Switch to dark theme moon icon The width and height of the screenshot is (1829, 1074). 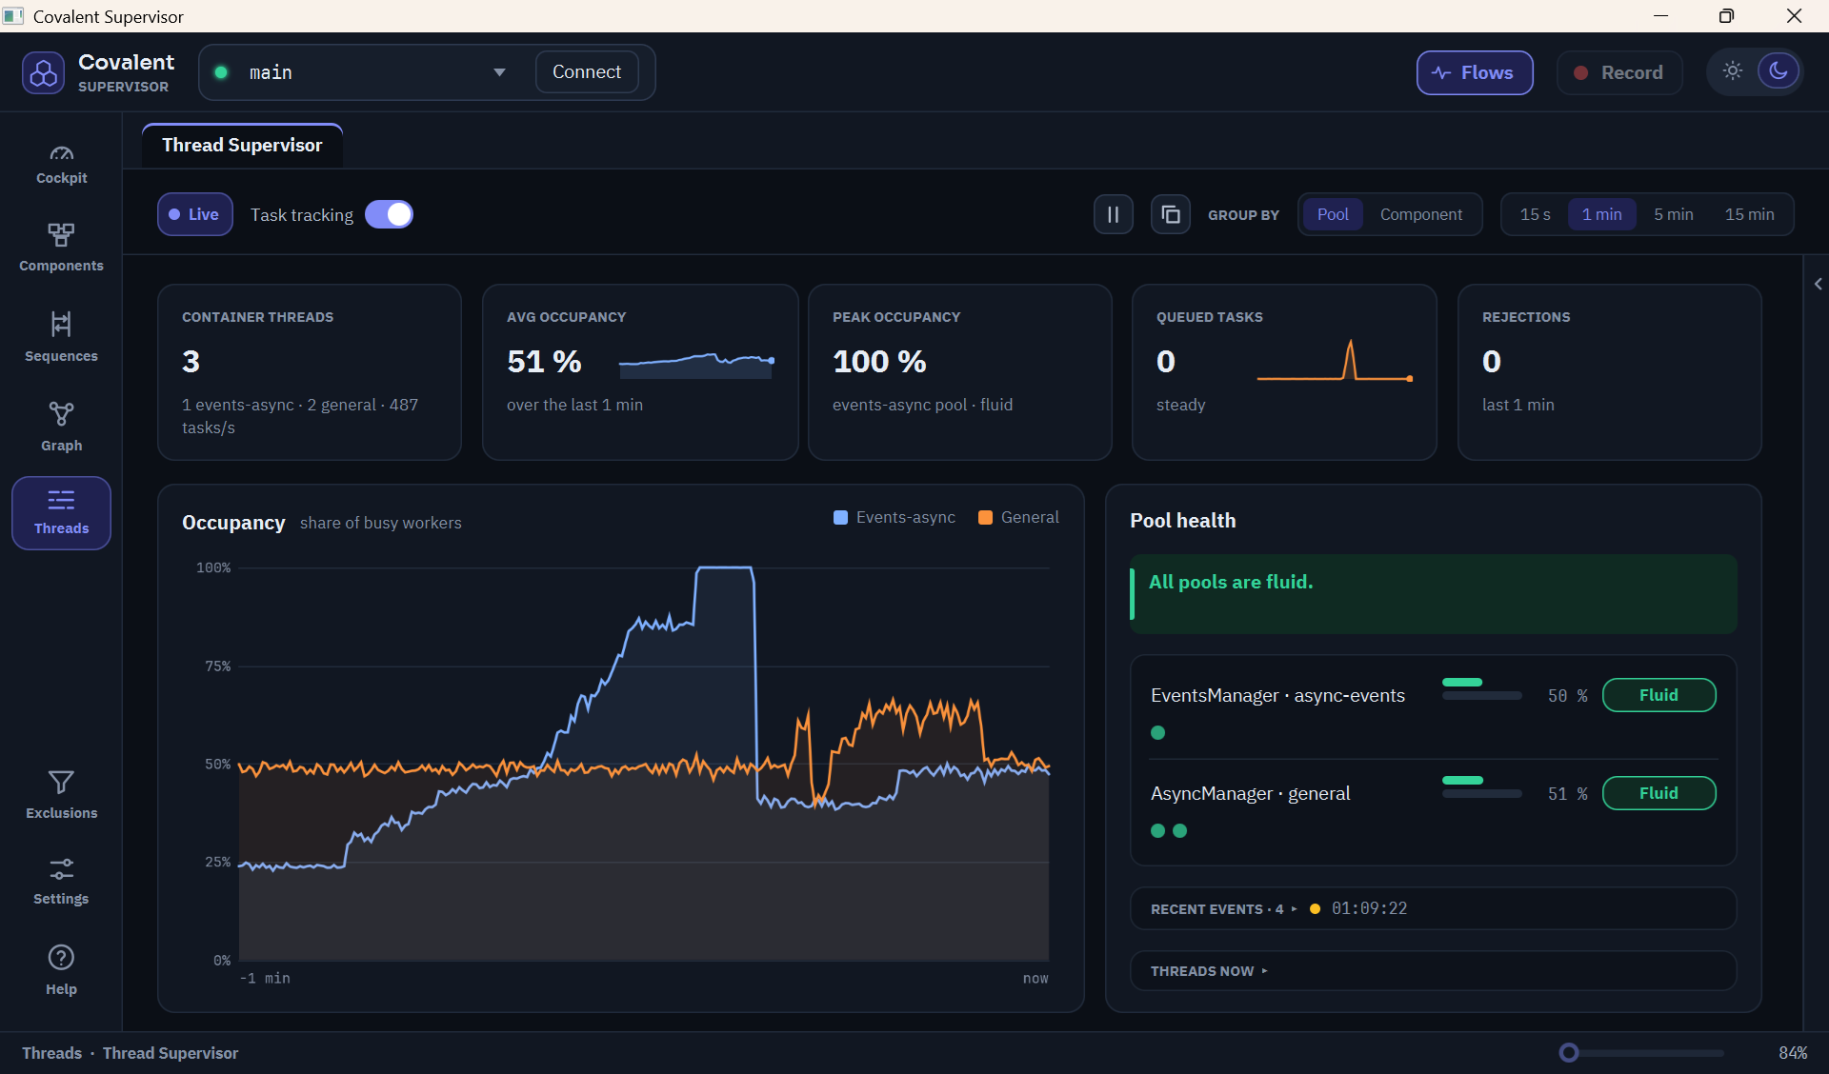[x=1778, y=71]
